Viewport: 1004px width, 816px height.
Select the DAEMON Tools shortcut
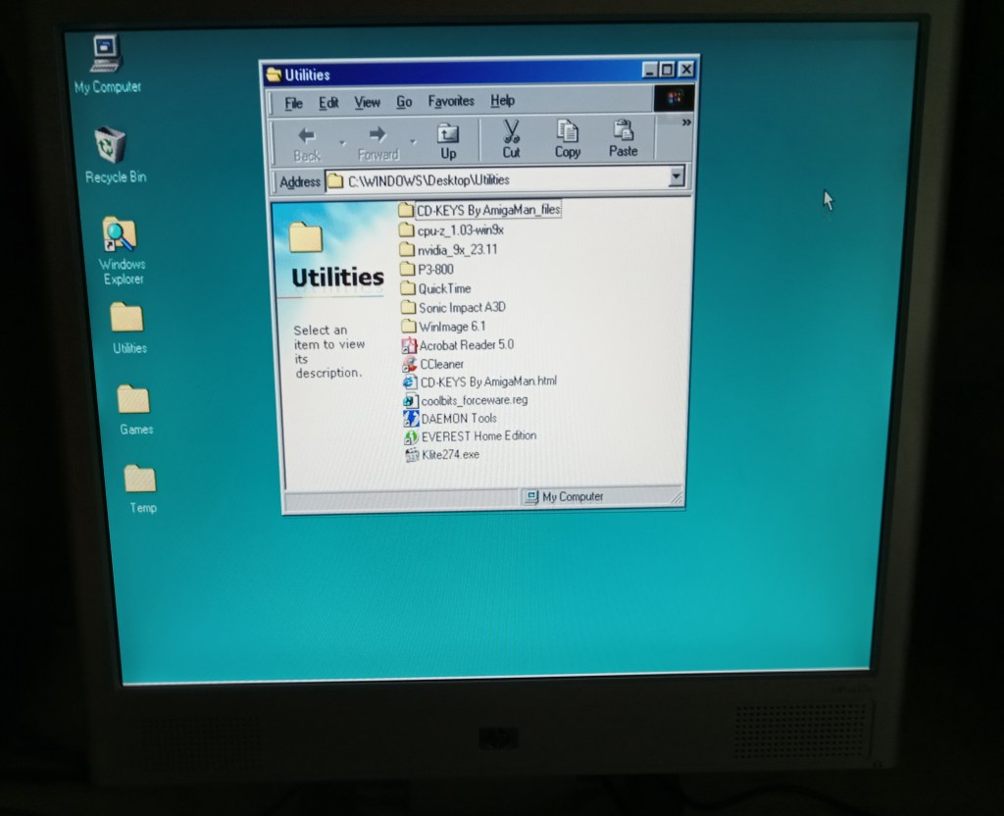457,418
